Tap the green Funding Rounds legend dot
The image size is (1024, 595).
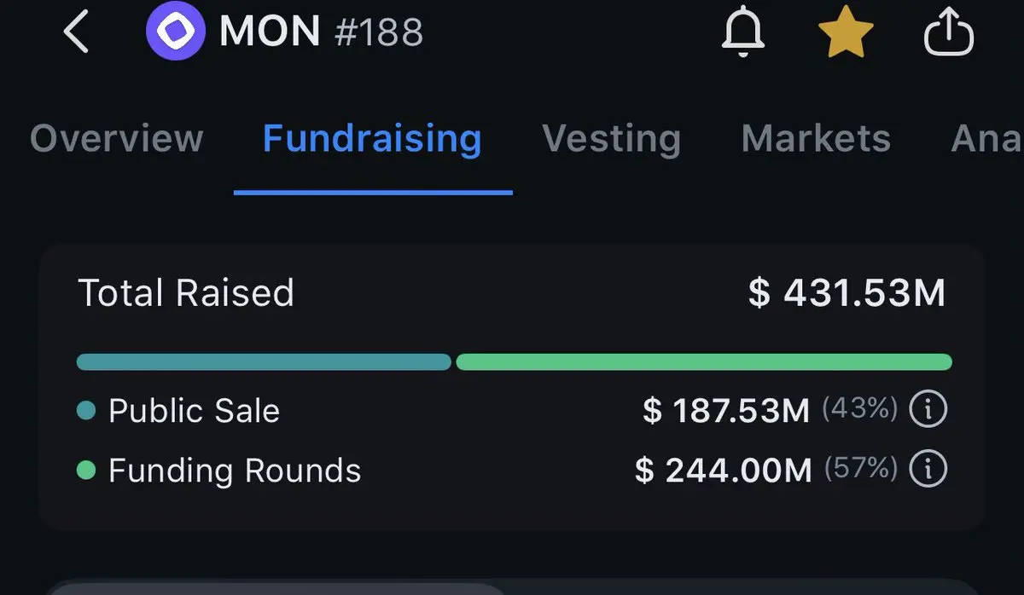(86, 470)
